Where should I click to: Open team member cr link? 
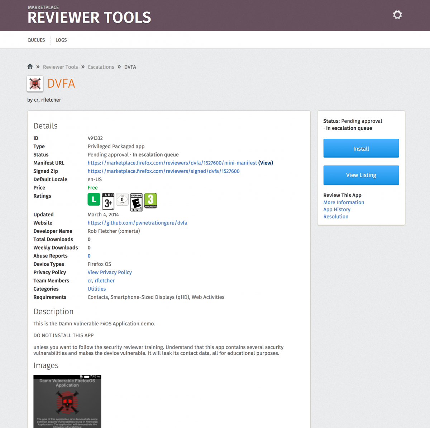[90, 281]
